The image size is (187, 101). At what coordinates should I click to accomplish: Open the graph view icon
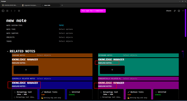(x=19, y=11)
